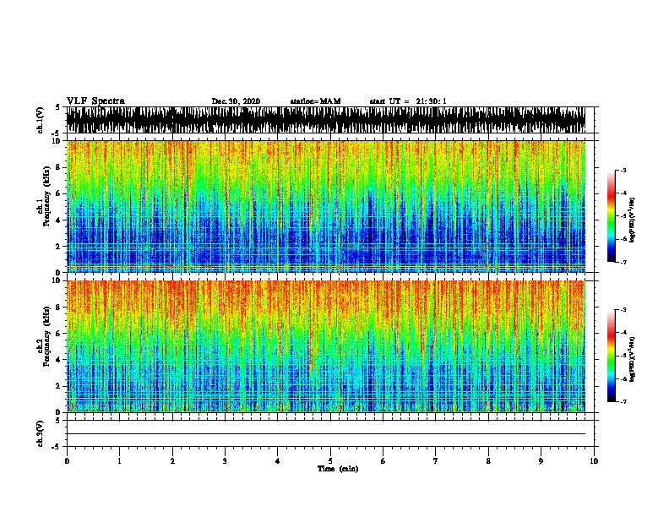Click time axis tick label "6"
Image resolution: width=669 pixels, height=517 pixels.
pyautogui.click(x=383, y=461)
